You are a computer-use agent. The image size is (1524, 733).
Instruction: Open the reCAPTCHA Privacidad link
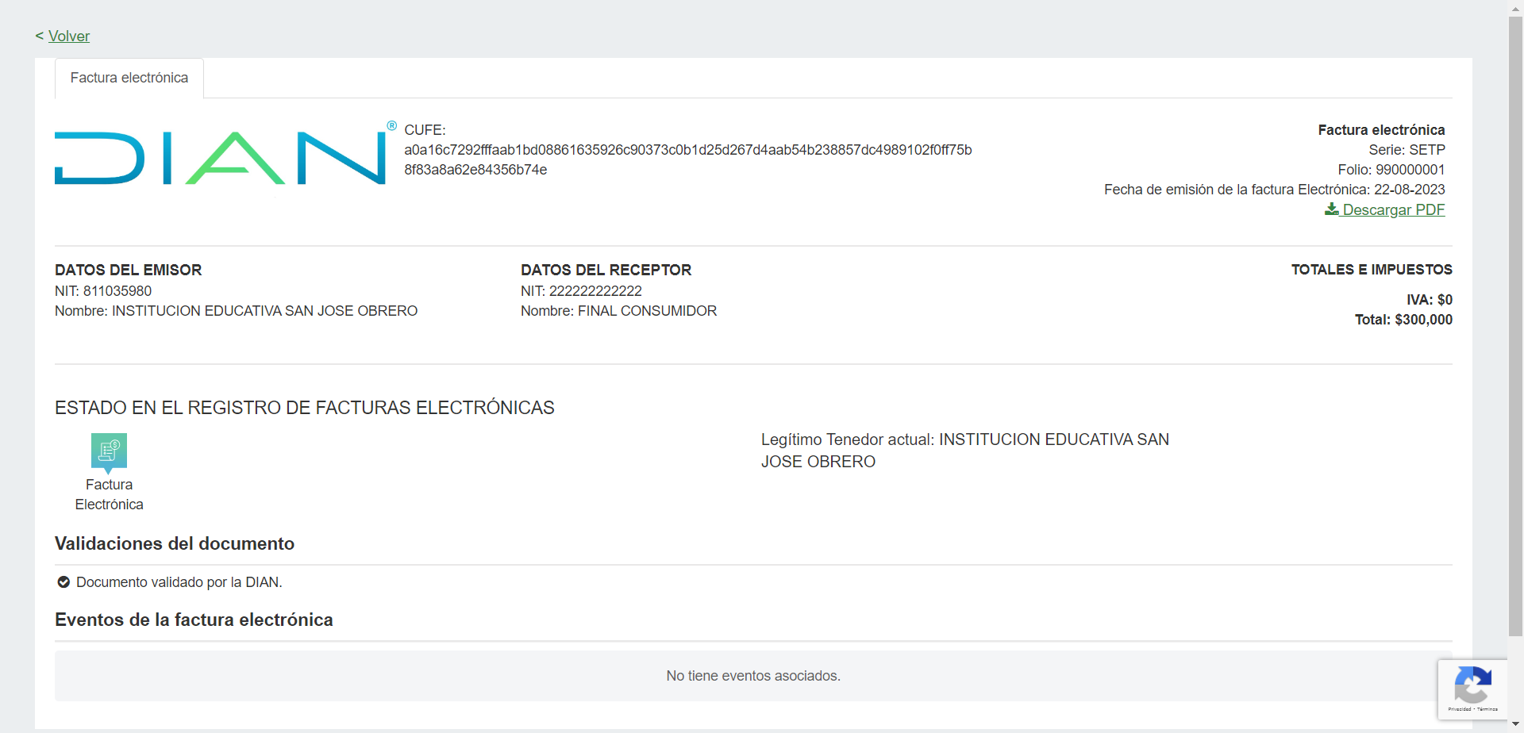click(1459, 709)
